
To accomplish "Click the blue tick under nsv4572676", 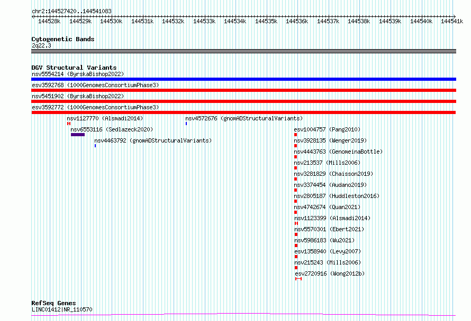I will (186, 124).
